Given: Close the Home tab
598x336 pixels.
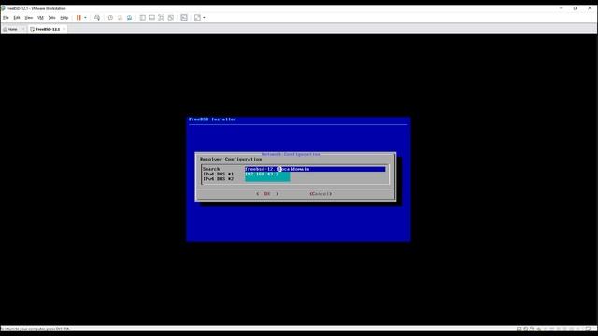Looking at the screenshot, I should [x=22, y=29].
